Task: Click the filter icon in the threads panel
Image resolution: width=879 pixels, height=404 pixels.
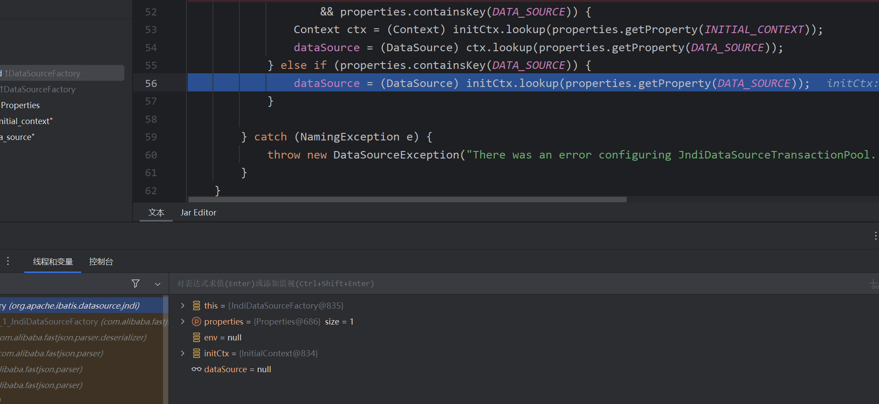Action: (x=136, y=283)
